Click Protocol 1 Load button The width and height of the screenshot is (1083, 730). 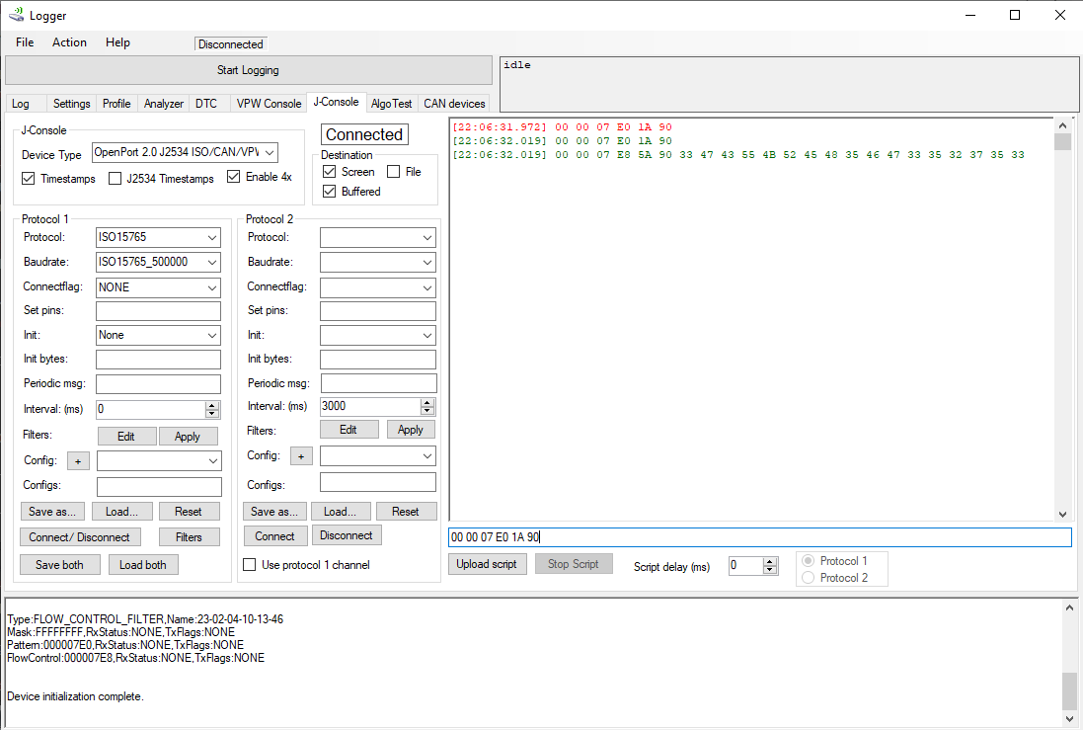[x=121, y=512]
